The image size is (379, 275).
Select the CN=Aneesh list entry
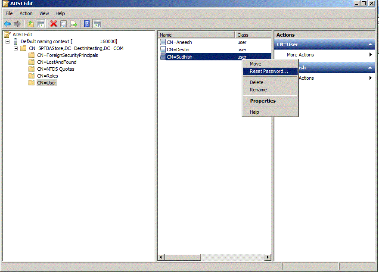(x=179, y=42)
